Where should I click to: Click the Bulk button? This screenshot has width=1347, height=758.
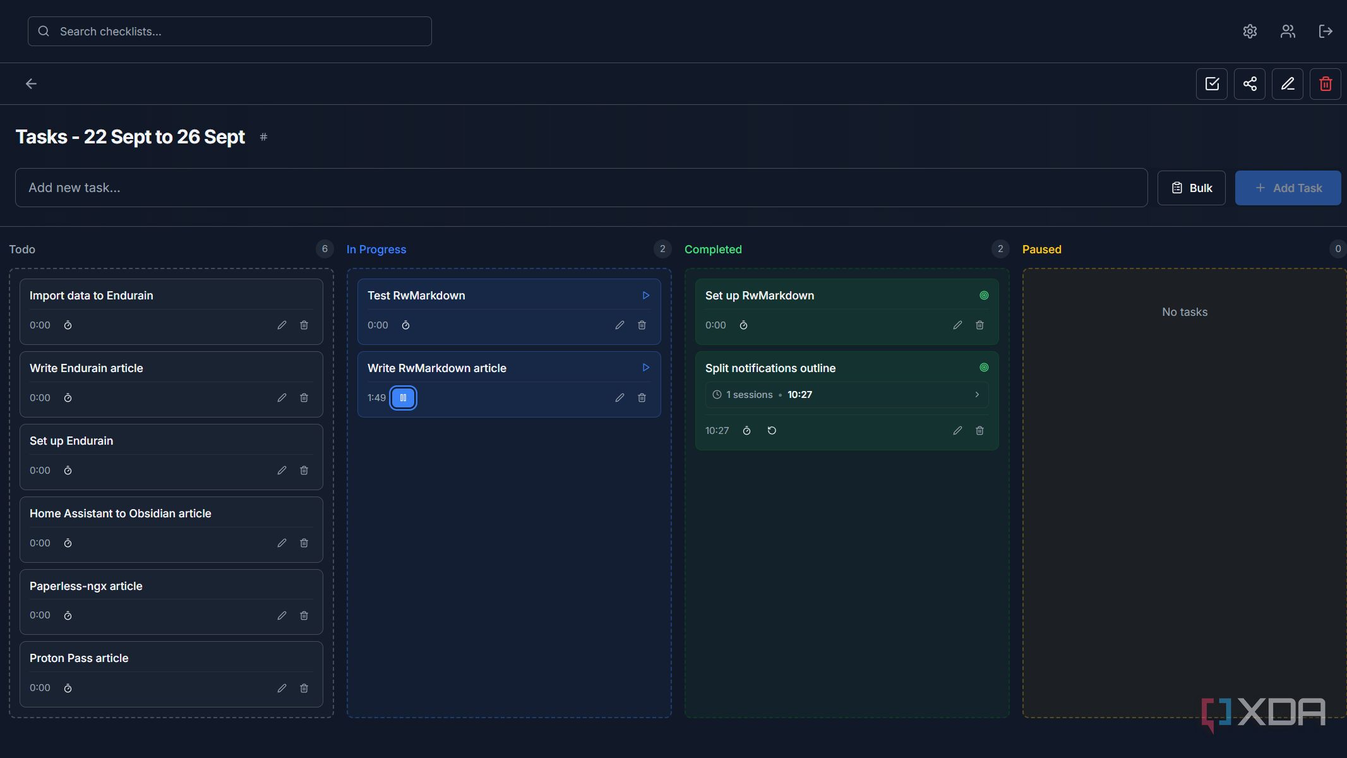click(1191, 188)
